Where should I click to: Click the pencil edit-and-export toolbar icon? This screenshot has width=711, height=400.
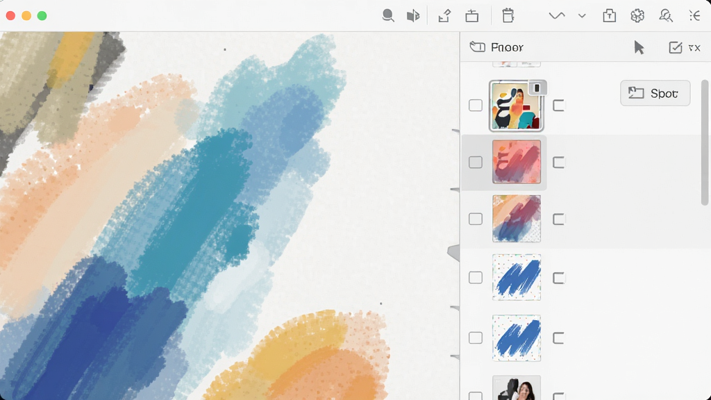444,16
